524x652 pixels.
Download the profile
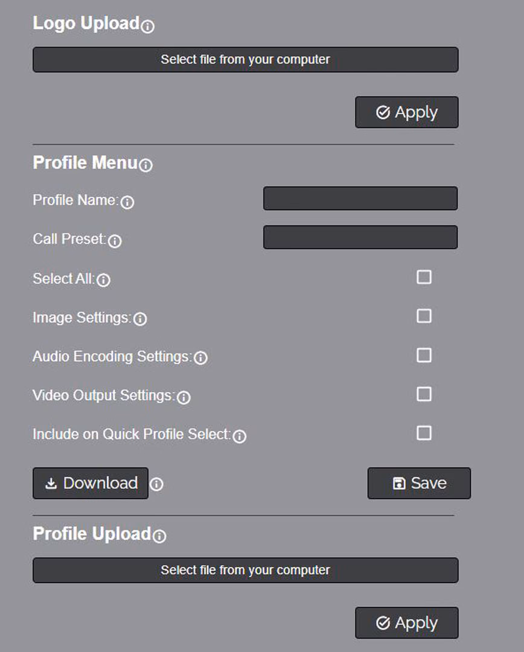coord(91,483)
